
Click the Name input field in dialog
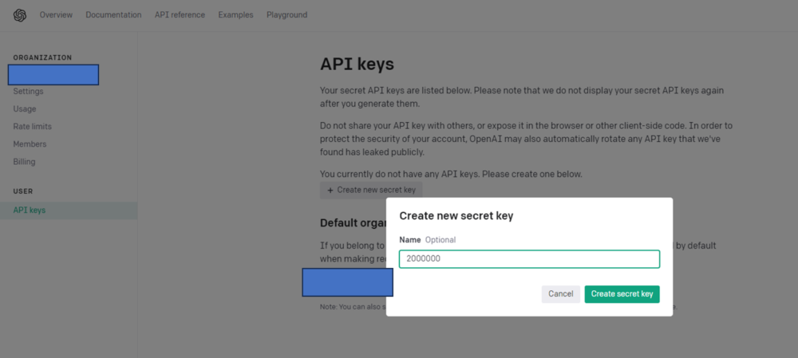[x=529, y=259]
